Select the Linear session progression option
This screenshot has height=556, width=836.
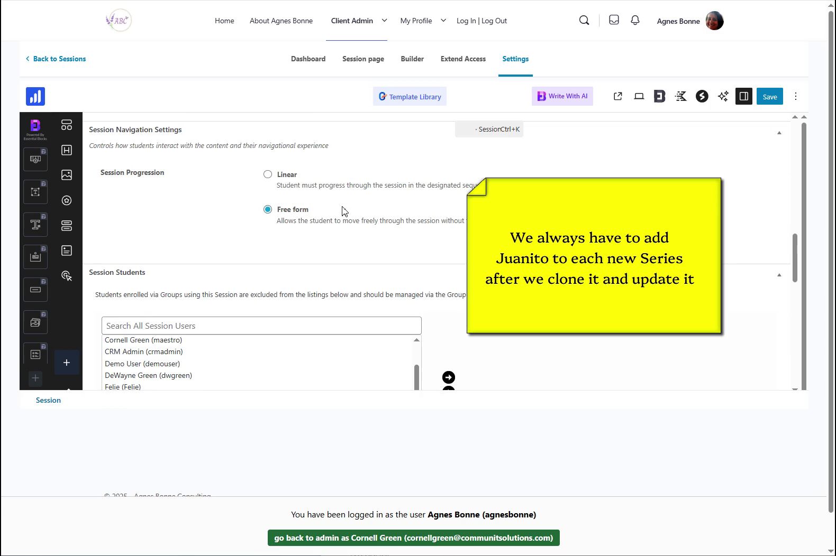pyautogui.click(x=268, y=174)
